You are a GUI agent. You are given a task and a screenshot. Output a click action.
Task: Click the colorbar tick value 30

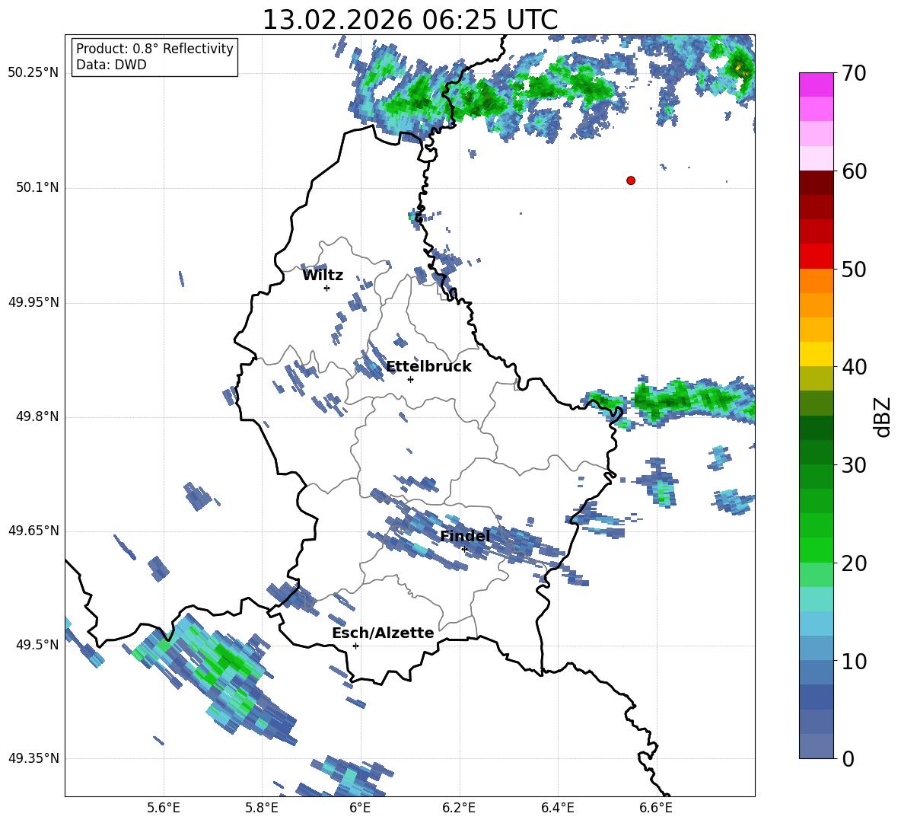tap(854, 465)
